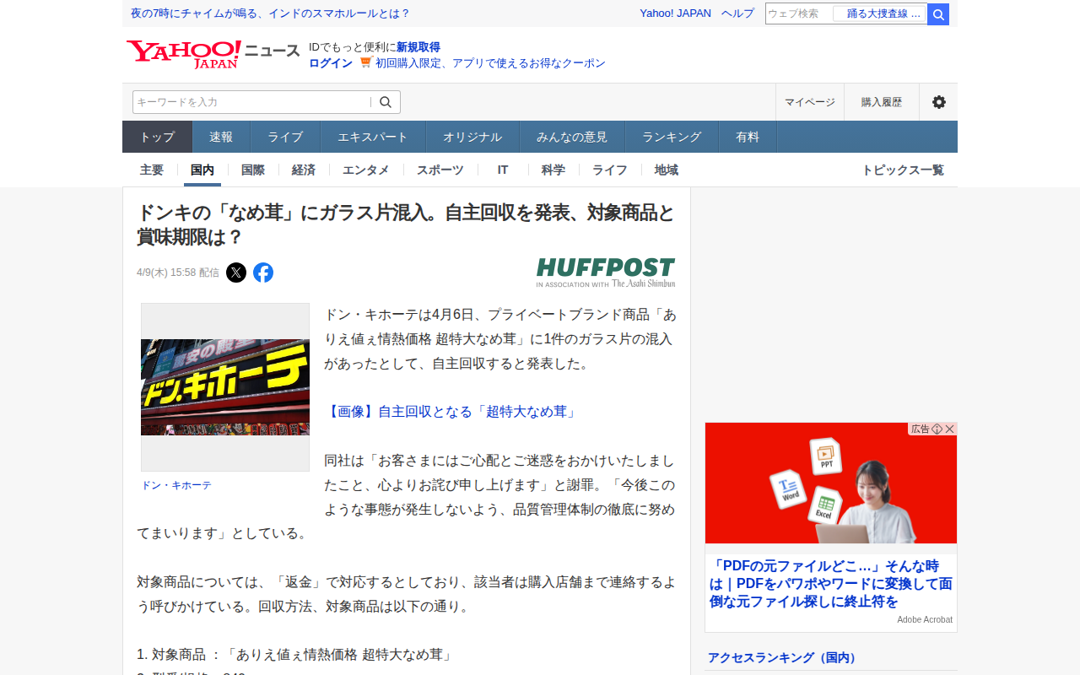Open the first-purchase coupon link

(490, 63)
